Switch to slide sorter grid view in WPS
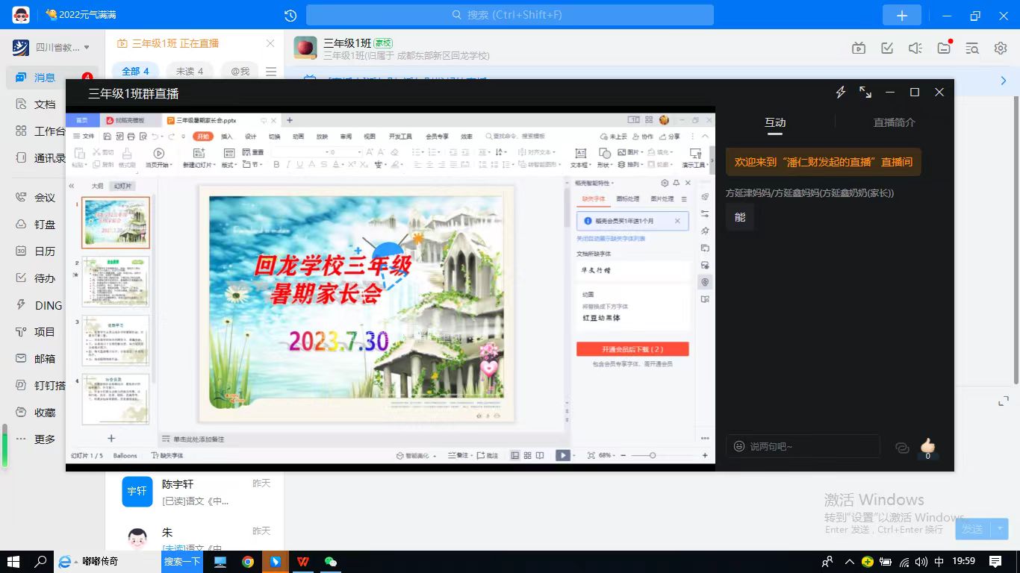1020x573 pixels. tap(527, 455)
